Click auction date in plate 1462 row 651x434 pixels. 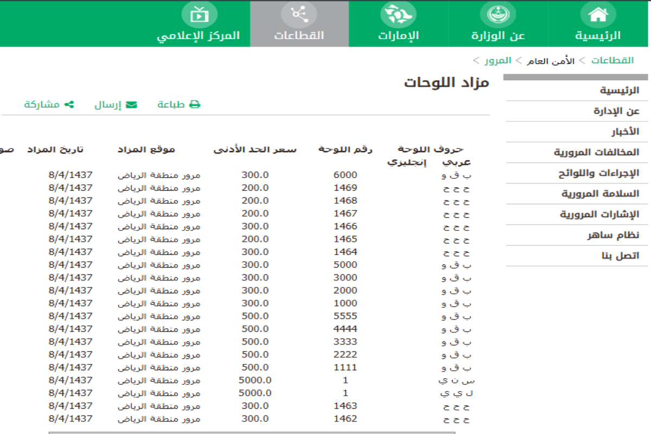click(x=71, y=418)
